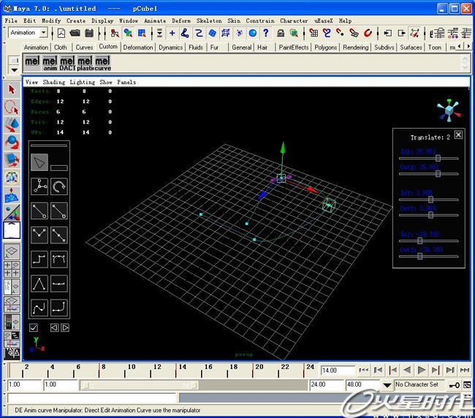Toggle the checkbox in the manipulator panel
Screen dimensions: 475x418
point(34,327)
